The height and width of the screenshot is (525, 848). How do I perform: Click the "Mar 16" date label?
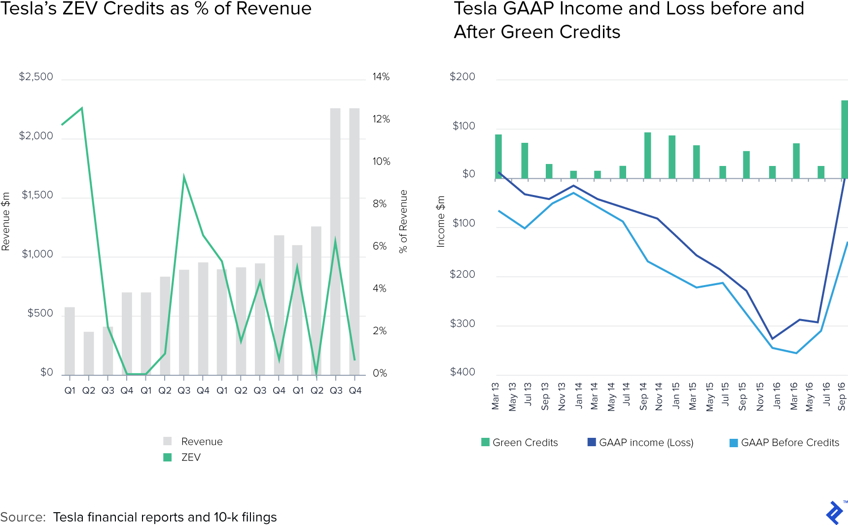pos(794,396)
